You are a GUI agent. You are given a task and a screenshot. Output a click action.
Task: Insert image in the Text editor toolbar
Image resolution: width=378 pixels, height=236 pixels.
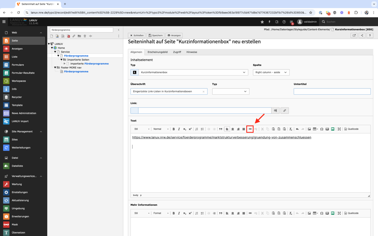pos(309,129)
